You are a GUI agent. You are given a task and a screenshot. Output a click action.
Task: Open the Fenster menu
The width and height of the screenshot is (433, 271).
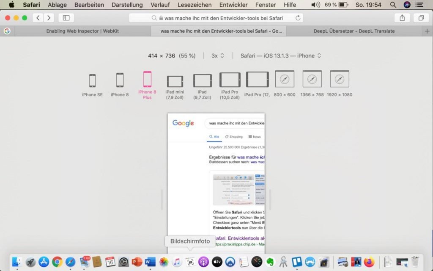tap(266, 5)
